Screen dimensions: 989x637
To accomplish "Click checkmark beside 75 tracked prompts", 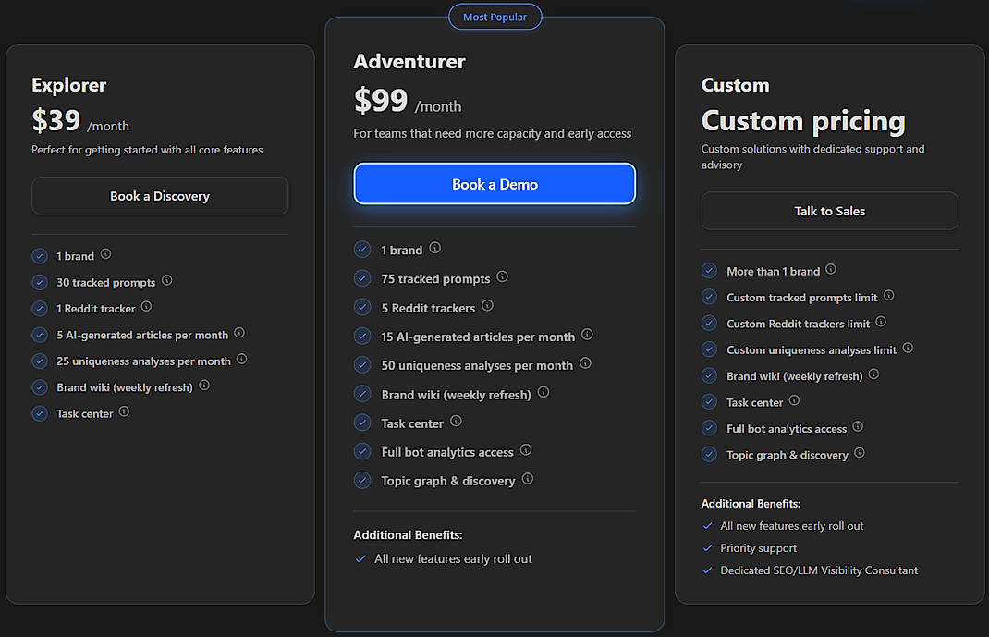I will [x=362, y=278].
